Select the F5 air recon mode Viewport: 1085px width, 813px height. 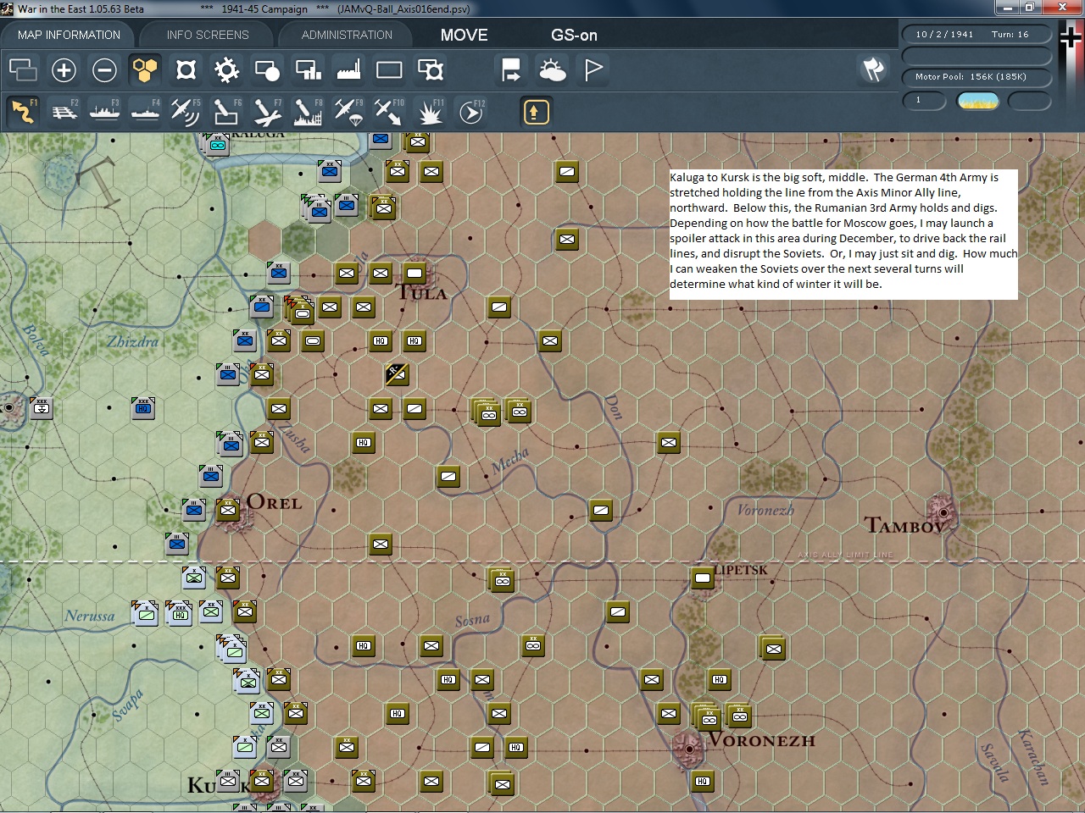point(186,112)
